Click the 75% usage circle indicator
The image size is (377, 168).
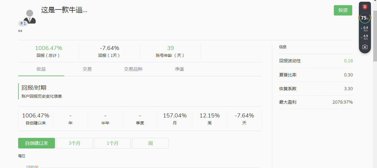click(365, 18)
